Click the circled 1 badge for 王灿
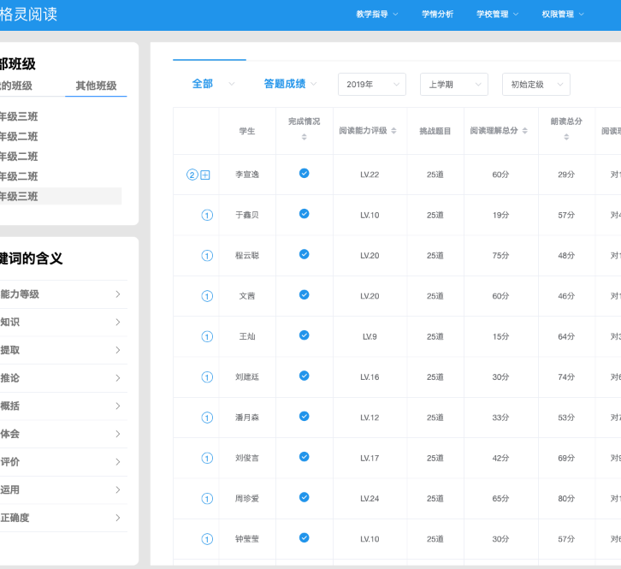Image resolution: width=621 pixels, height=569 pixels. pyautogui.click(x=207, y=336)
